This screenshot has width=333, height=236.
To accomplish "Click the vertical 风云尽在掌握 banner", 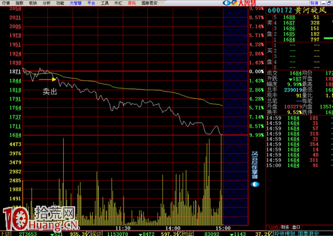I will tap(255, 165).
